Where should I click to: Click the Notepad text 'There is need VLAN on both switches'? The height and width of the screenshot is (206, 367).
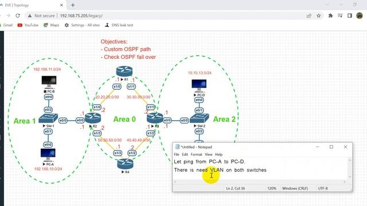[x=220, y=170]
